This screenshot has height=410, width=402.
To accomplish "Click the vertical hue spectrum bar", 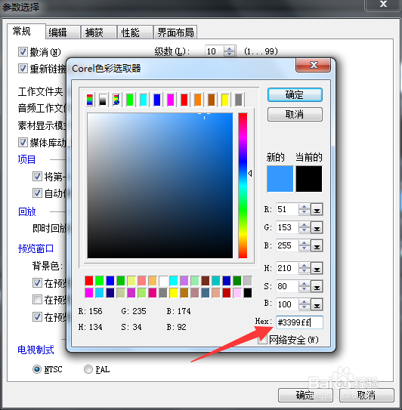I will point(243,186).
